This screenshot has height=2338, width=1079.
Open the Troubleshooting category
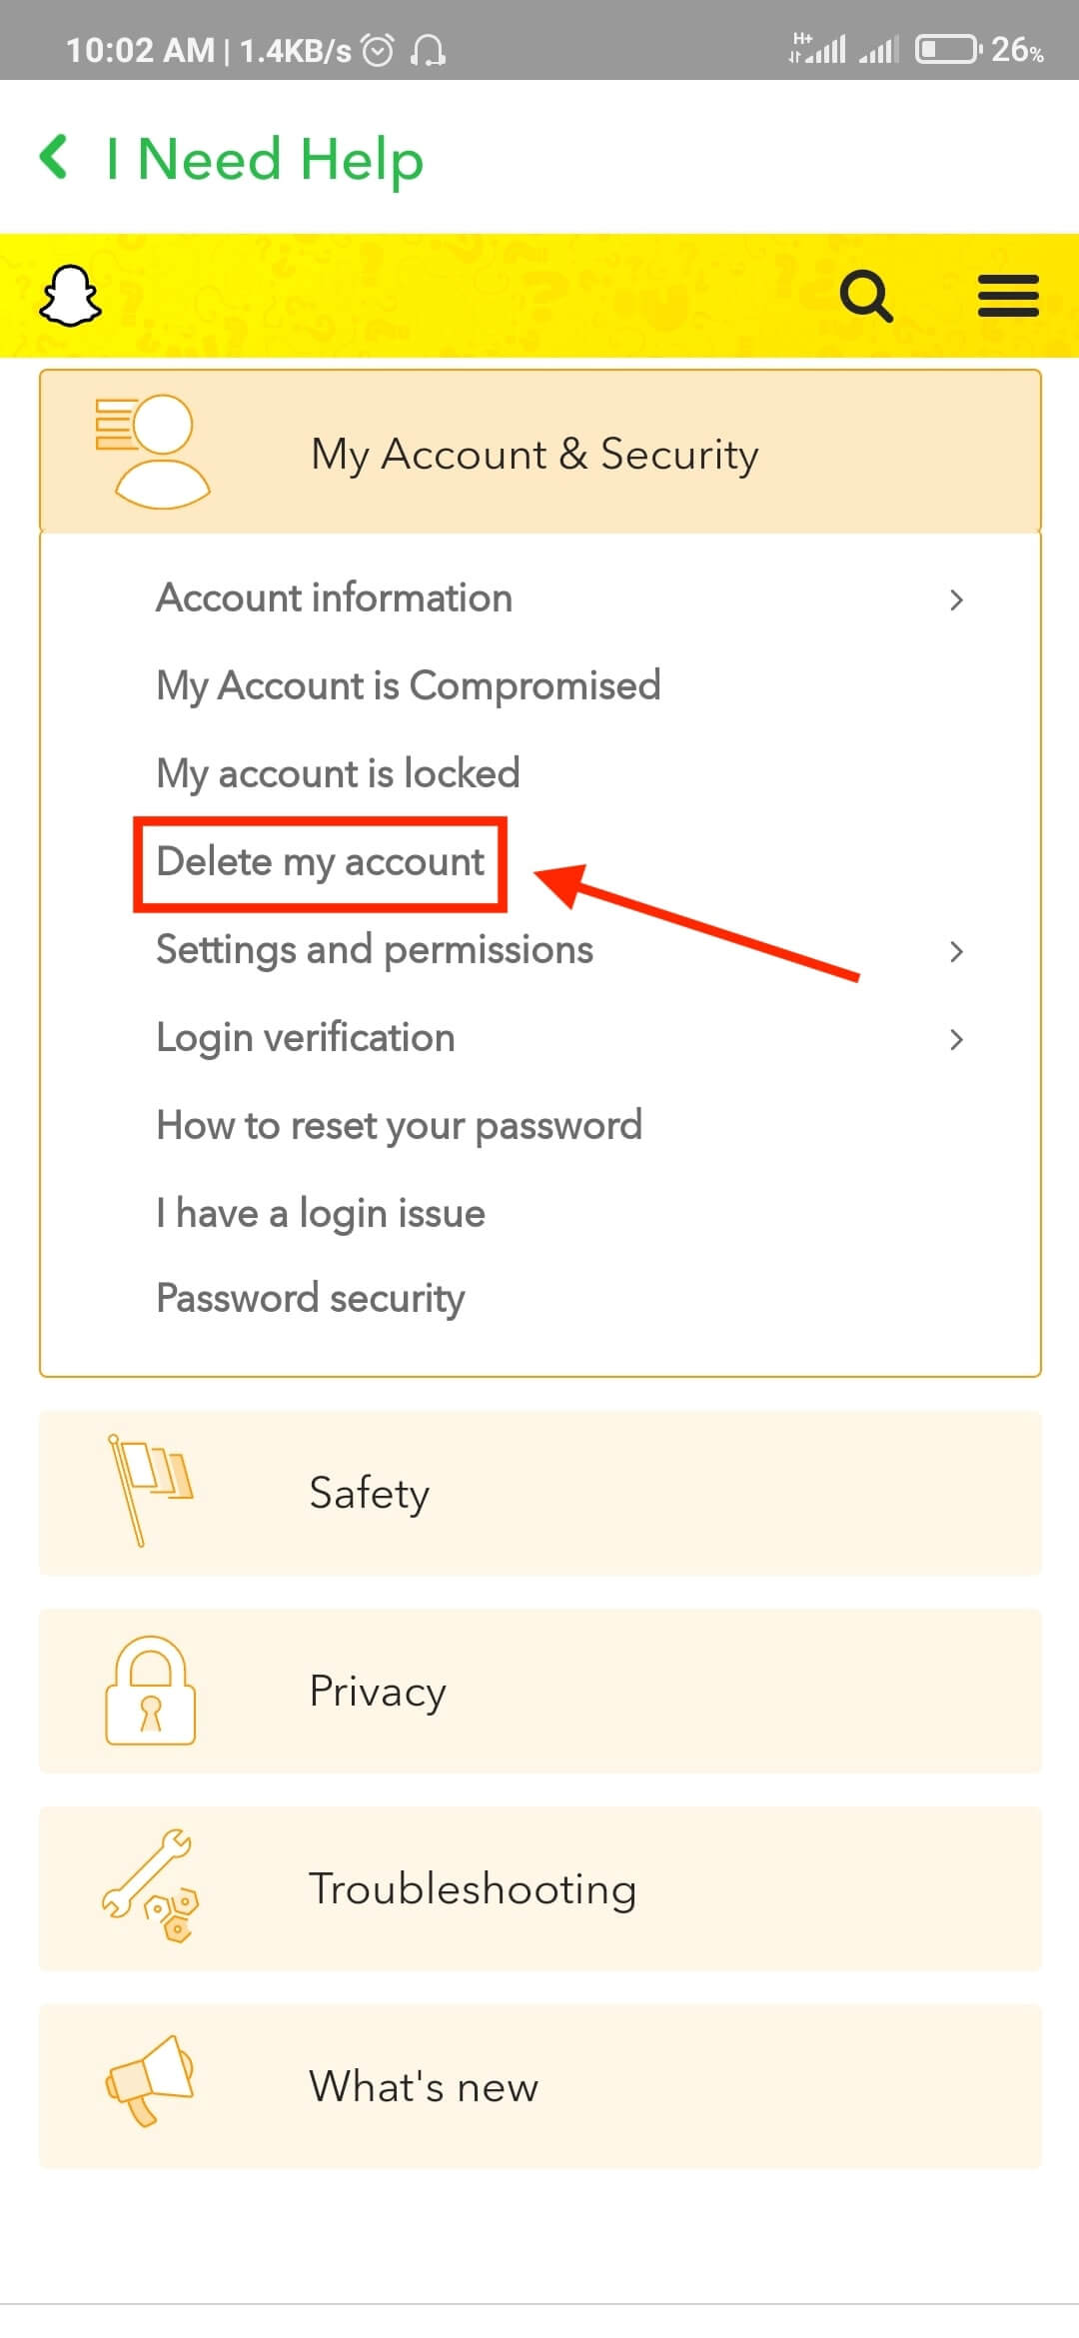click(x=540, y=1888)
